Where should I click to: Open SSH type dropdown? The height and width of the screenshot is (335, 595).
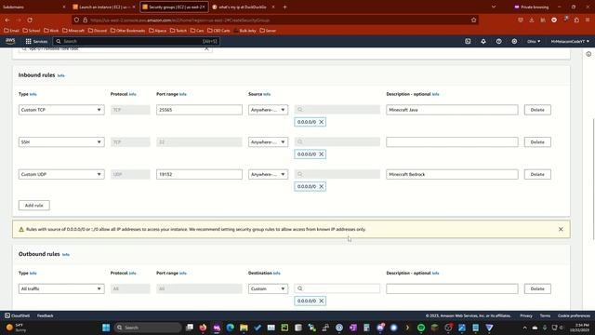click(x=61, y=142)
